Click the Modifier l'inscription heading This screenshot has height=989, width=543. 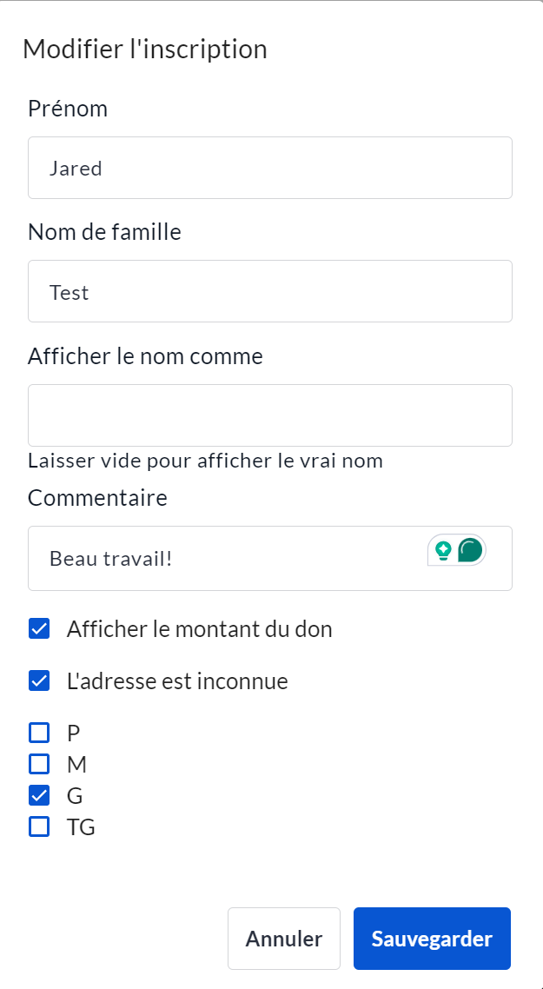pos(144,49)
